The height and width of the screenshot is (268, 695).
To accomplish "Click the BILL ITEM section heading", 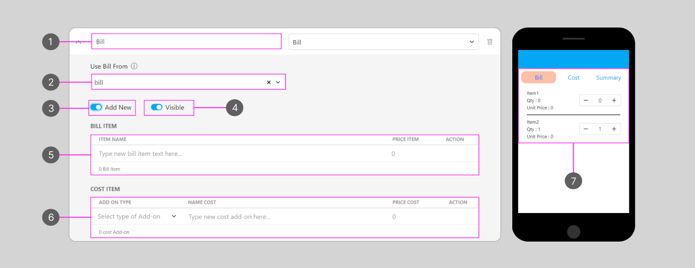I will pos(104,126).
